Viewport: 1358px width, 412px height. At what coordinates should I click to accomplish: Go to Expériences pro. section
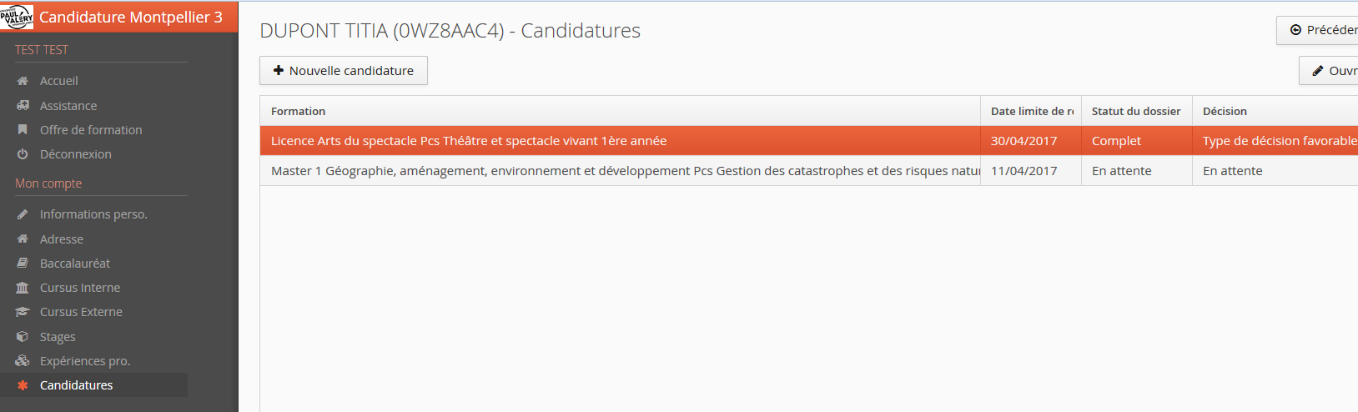coord(84,361)
